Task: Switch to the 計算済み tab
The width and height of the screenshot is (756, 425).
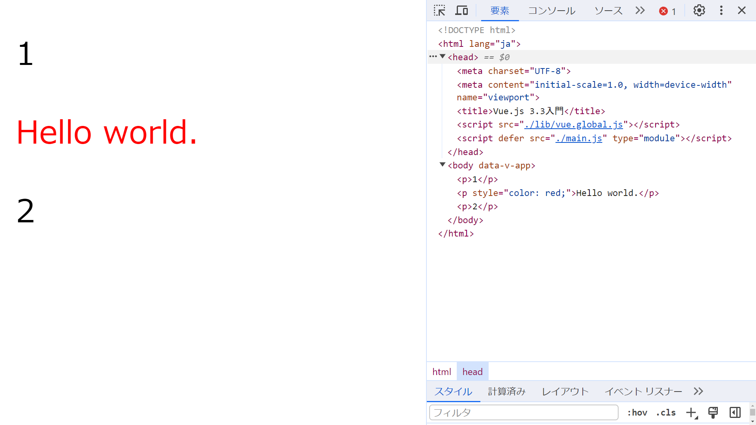Action: [507, 391]
